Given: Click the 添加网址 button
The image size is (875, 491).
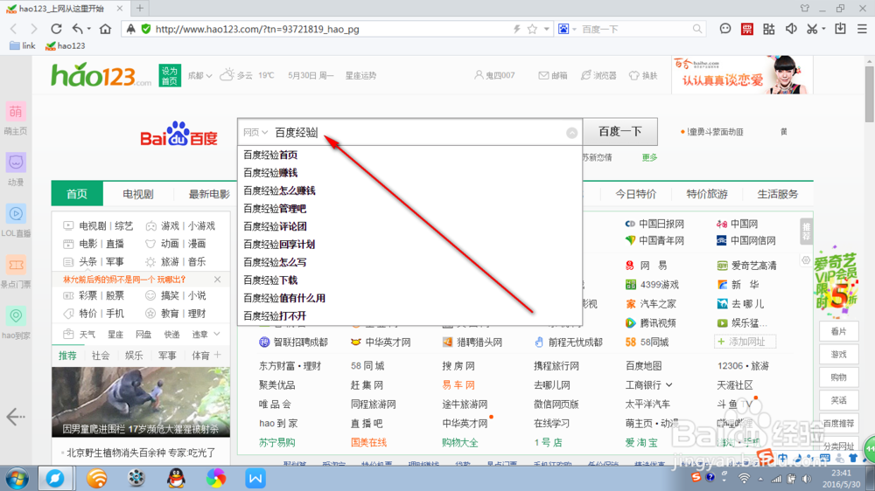Looking at the screenshot, I should tap(745, 342).
